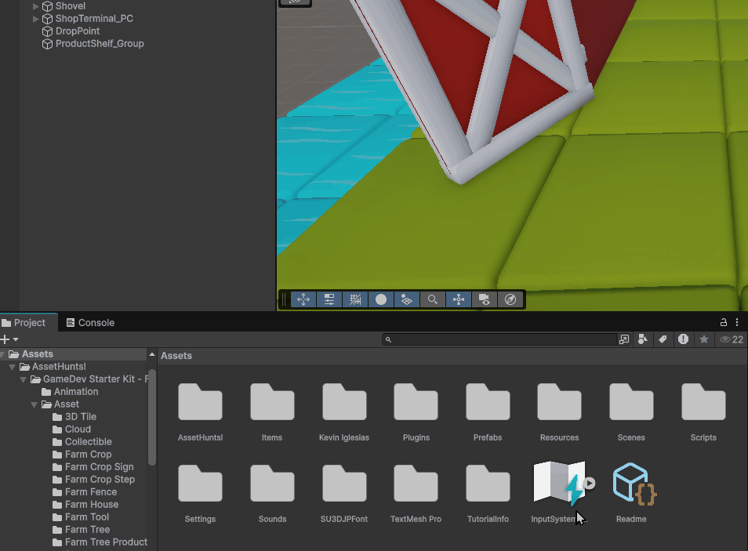Viewport: 748px width, 551px height.
Task: Click the magnifier search overlay icon
Action: [x=433, y=299]
